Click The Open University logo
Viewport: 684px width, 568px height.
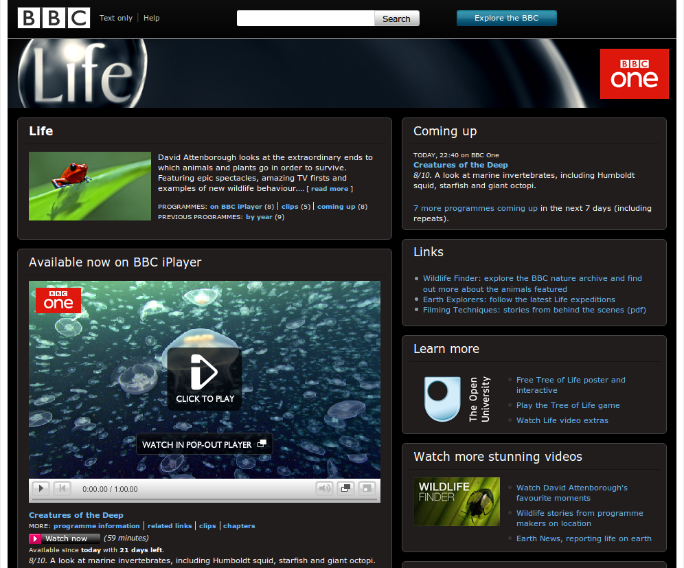446,398
